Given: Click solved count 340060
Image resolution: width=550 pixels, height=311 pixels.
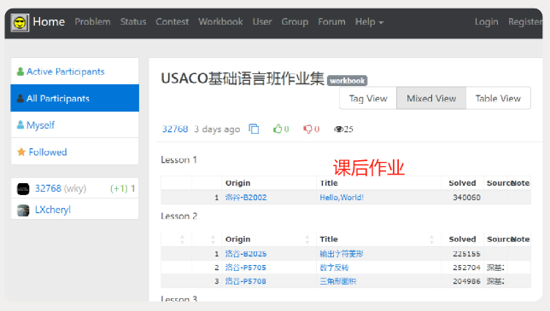Looking at the screenshot, I should point(466,198).
